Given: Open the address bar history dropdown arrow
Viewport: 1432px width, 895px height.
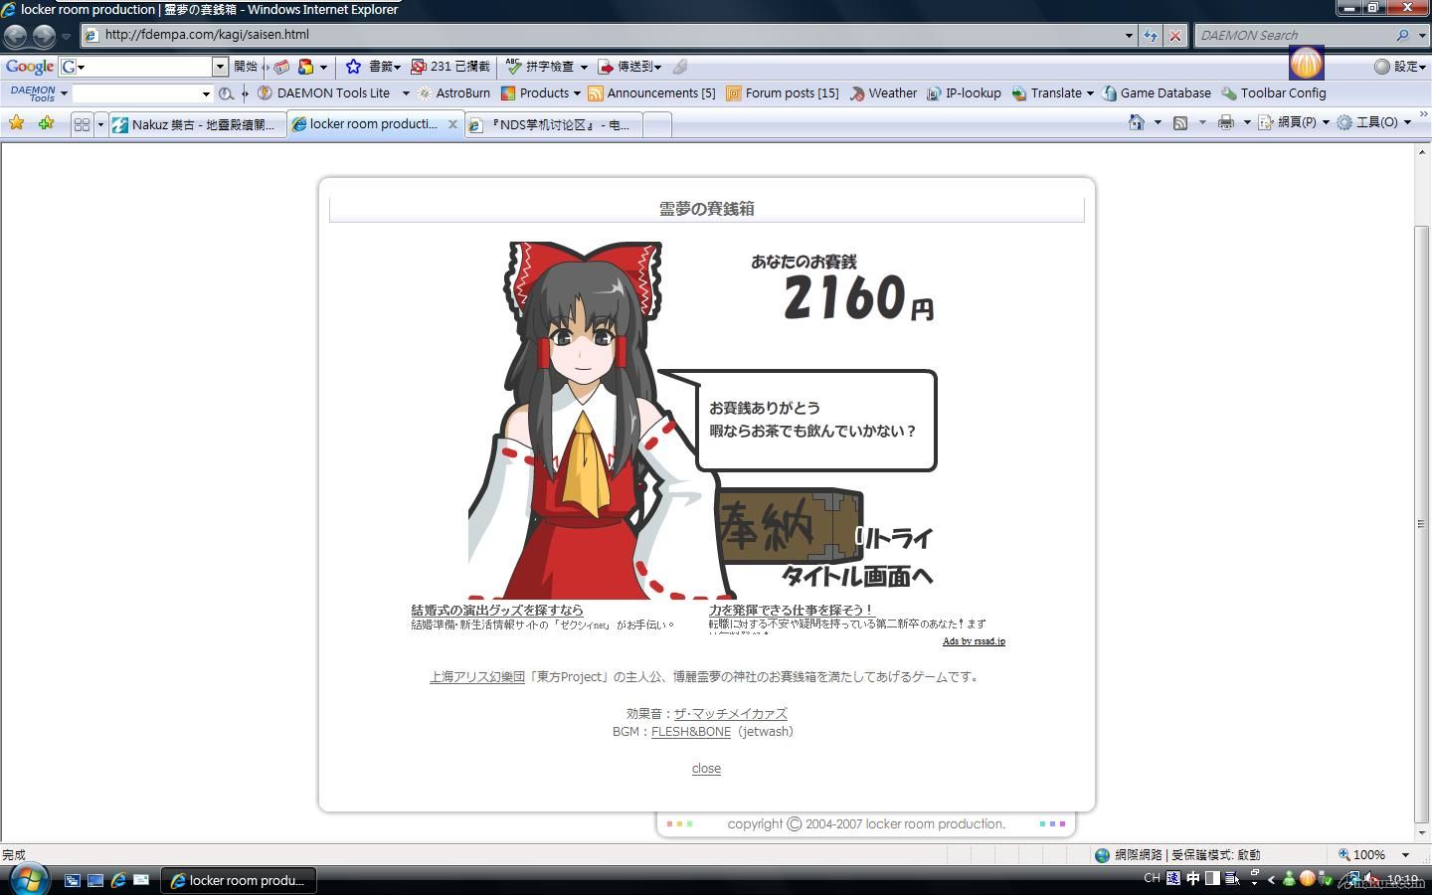Looking at the screenshot, I should point(1129,35).
